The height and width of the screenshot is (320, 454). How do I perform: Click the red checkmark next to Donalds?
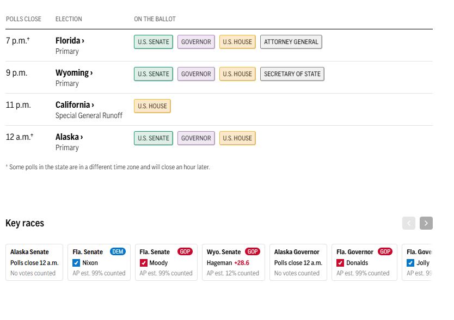point(340,263)
